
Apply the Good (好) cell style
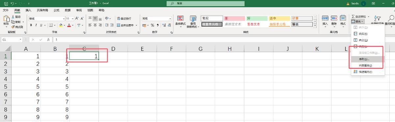pyautogui.click(x=257, y=18)
